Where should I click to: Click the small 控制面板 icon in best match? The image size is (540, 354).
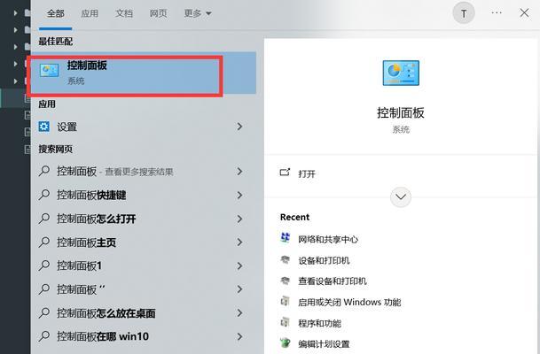(49, 71)
